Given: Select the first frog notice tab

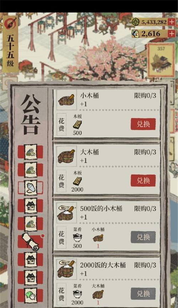Looking at the screenshot, I should pos(31,152).
